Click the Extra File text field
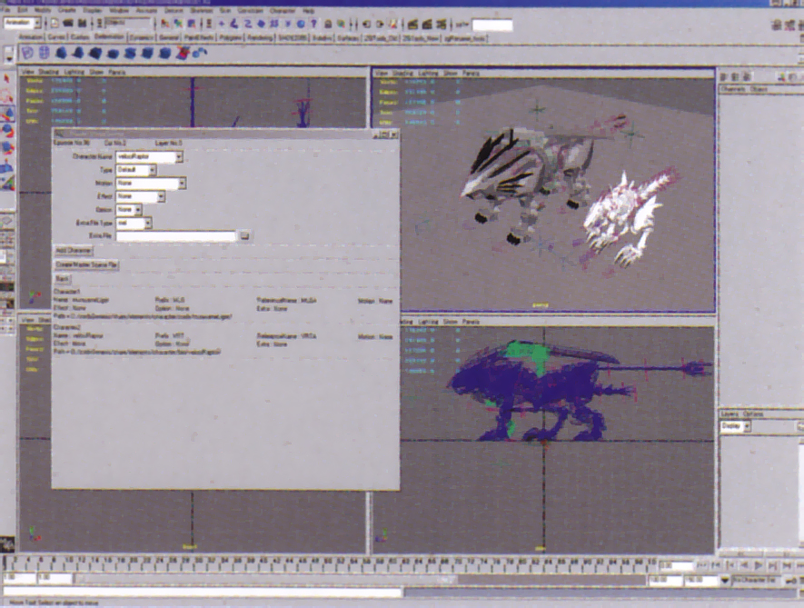The height and width of the screenshot is (608, 804). (x=176, y=236)
